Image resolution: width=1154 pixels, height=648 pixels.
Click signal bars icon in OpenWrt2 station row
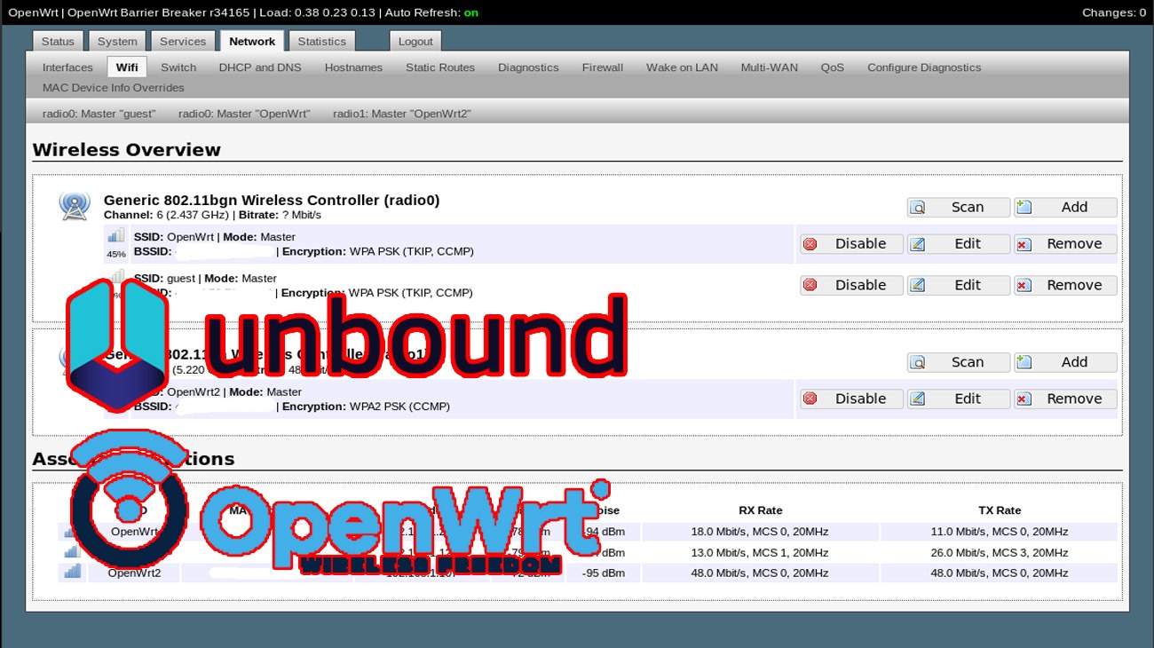pyautogui.click(x=73, y=572)
